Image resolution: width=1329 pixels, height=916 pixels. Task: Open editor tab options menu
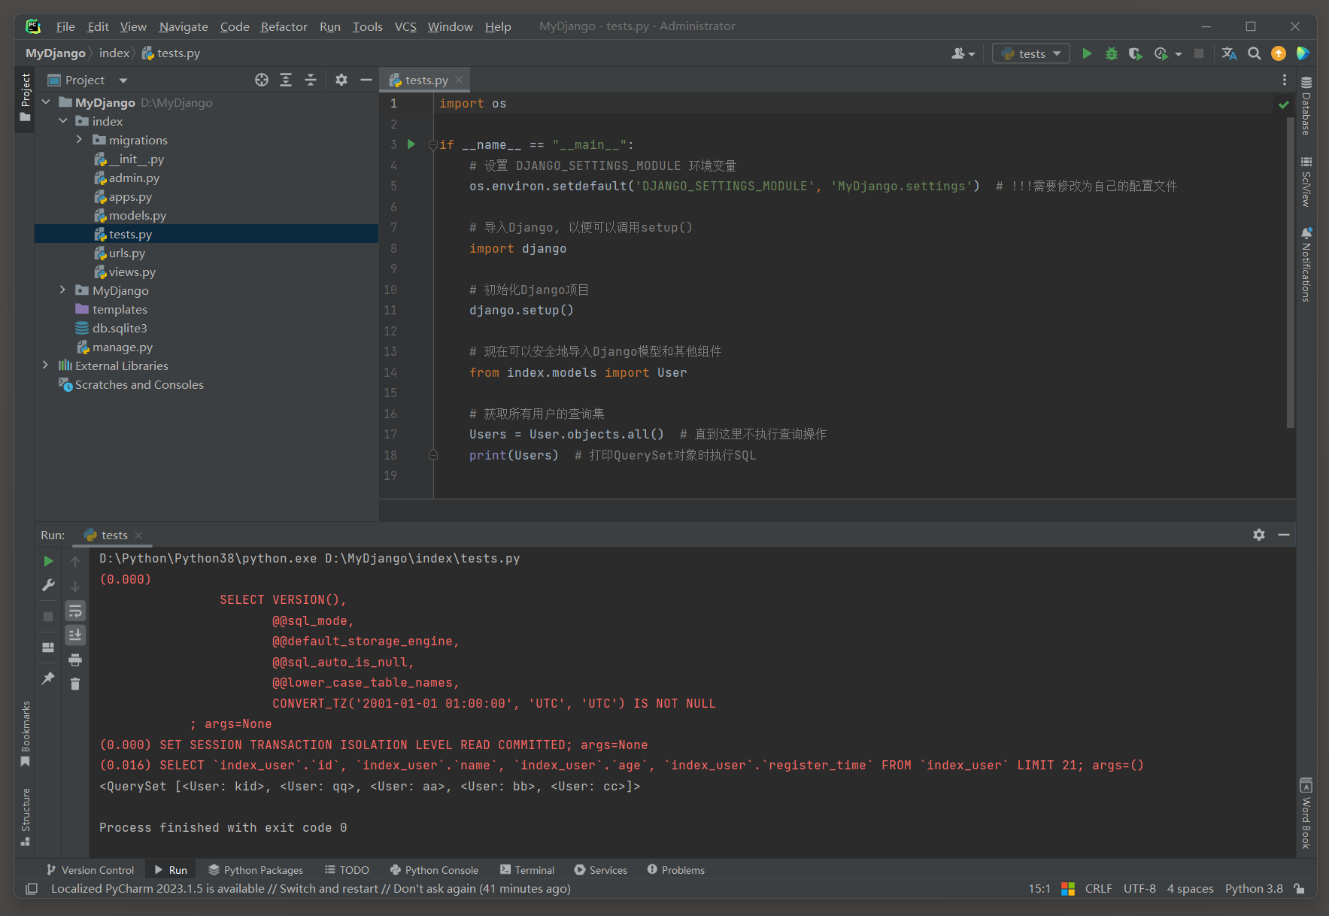point(1285,80)
